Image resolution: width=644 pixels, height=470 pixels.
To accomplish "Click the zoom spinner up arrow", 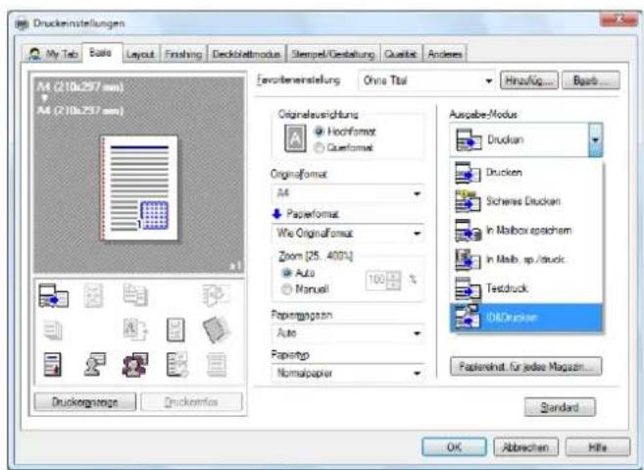I will pyautogui.click(x=394, y=276).
